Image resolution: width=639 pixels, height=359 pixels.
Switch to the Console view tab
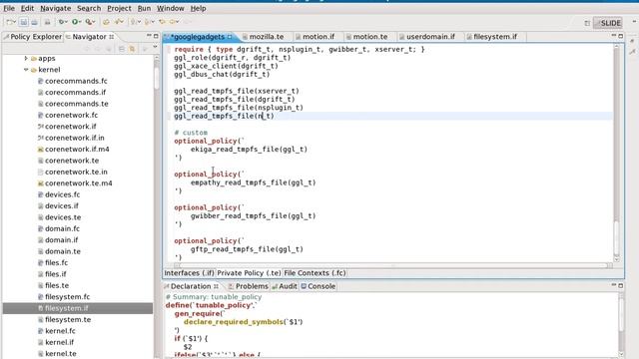tap(319, 286)
